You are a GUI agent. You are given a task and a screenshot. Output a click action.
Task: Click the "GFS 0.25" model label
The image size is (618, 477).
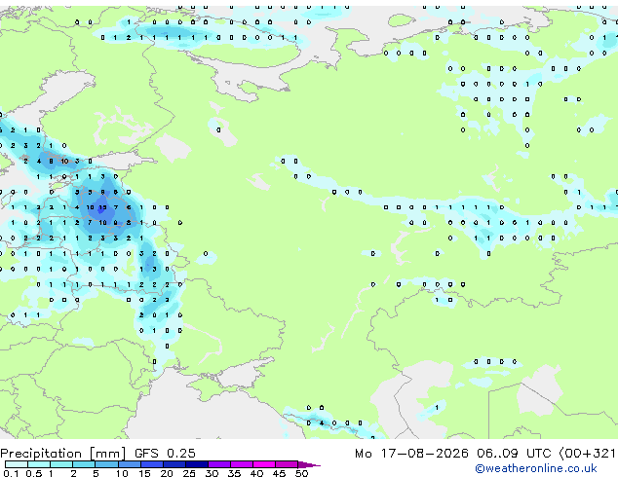tap(165, 454)
